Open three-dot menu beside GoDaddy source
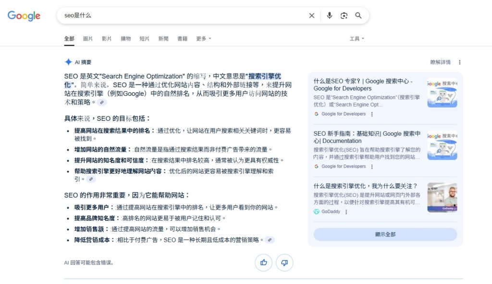This screenshot has width=492, height=284. 346,212
